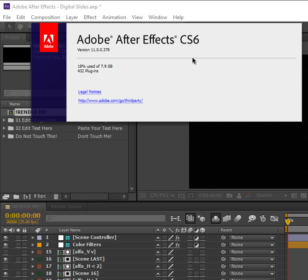Screen dimensions: 308x280
Task: Toggle Brainstorm lightbulb icon in timeline
Action: click(252, 218)
